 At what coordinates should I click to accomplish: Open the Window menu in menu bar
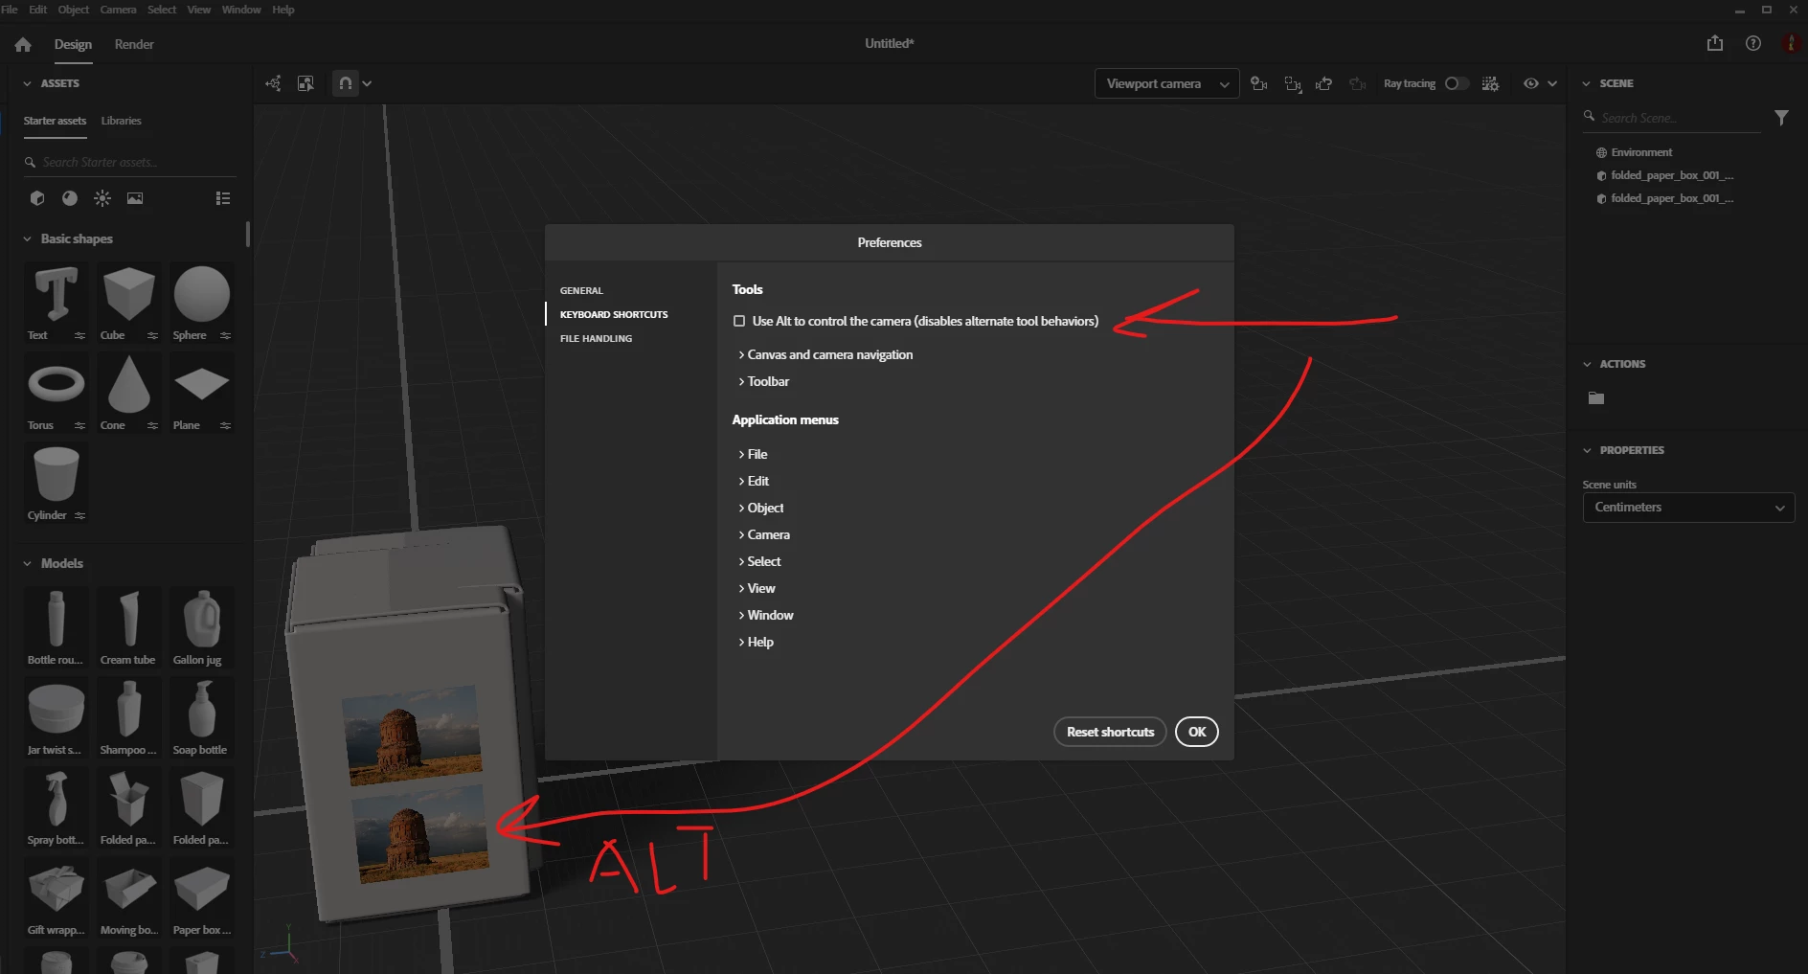(x=241, y=10)
